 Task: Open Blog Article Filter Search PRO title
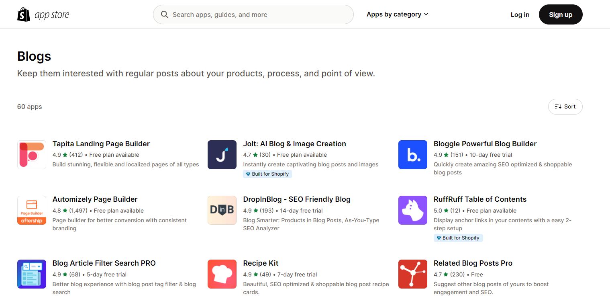[x=104, y=263]
